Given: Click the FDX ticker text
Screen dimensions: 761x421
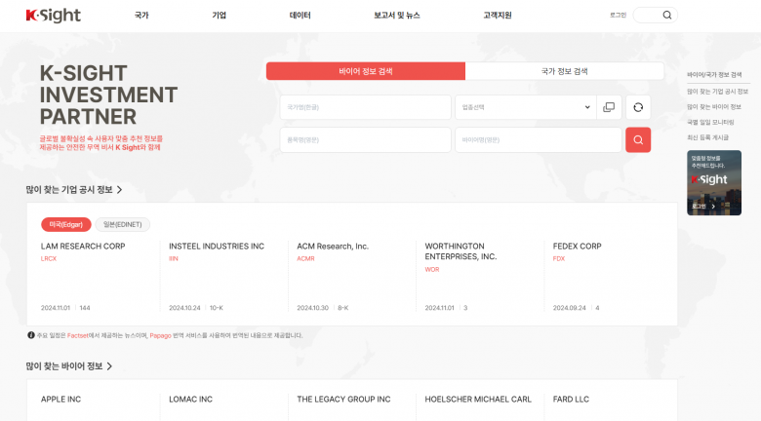Looking at the screenshot, I should [559, 258].
